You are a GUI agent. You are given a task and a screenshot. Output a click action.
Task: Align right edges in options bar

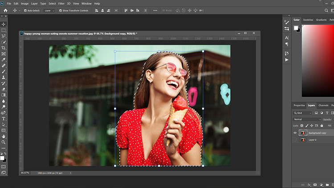click(108, 10)
